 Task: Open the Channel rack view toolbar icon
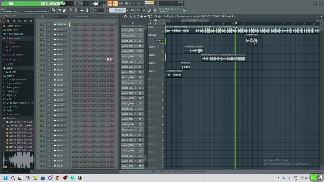(59, 10)
